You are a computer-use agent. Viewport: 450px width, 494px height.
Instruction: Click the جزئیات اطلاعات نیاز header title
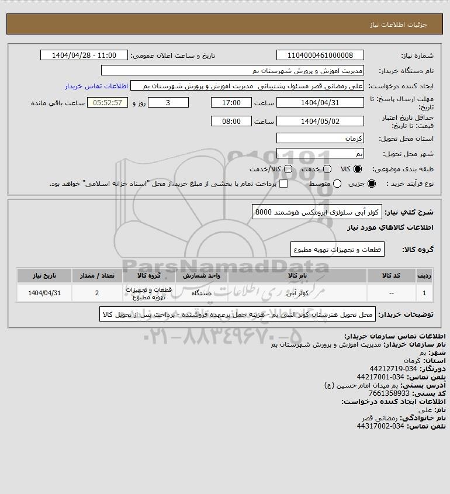[399, 25]
